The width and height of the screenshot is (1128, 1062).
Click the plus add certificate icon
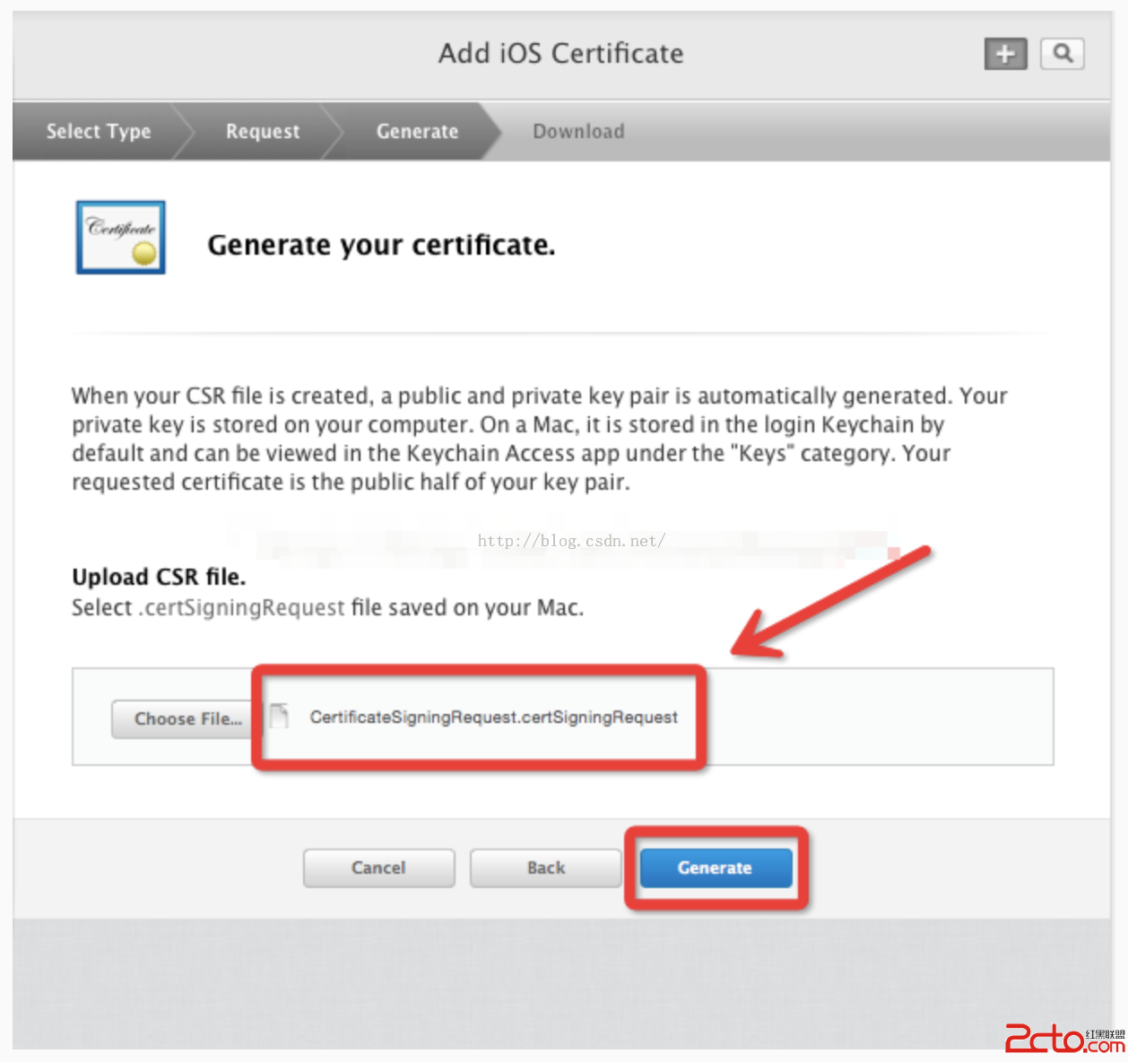click(x=1005, y=54)
